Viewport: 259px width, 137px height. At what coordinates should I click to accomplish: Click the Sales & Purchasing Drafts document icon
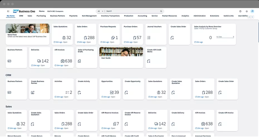pyautogui.click(x=79, y=61)
